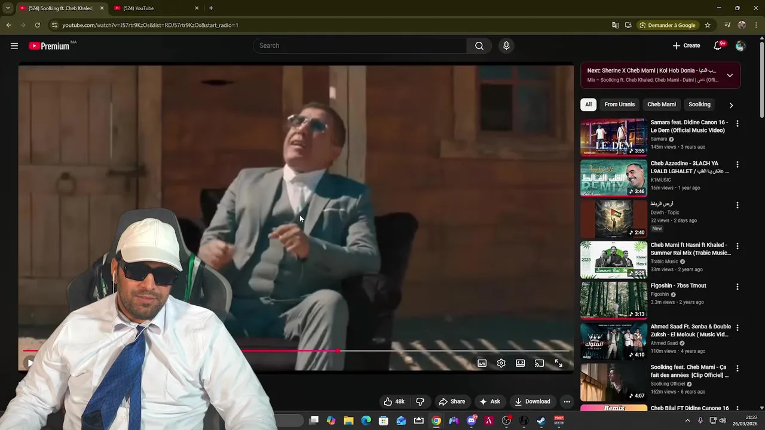Screen dimensions: 765x430
Task: Open Ahmed Saad El Melouk video
Action: (690, 330)
